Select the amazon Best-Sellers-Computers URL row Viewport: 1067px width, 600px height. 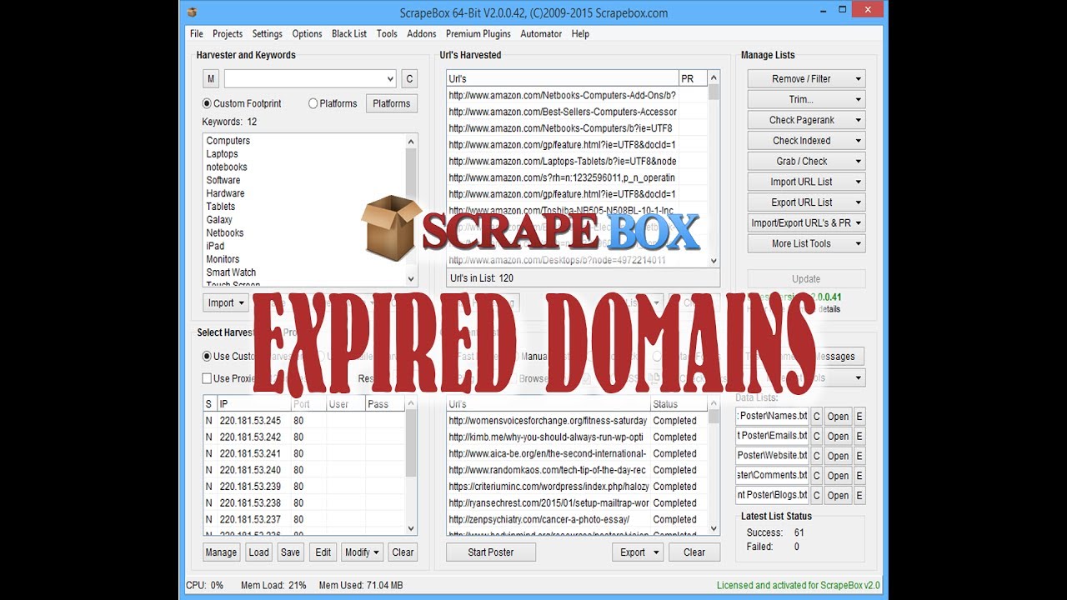tap(563, 112)
